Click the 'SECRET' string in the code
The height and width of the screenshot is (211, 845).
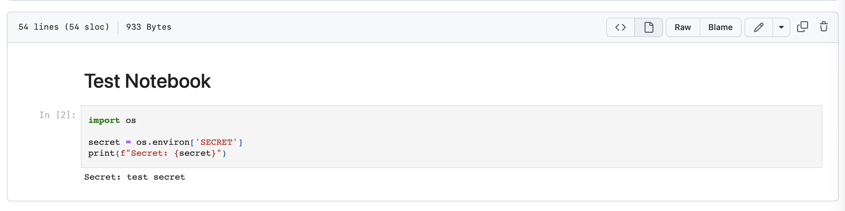click(216, 142)
